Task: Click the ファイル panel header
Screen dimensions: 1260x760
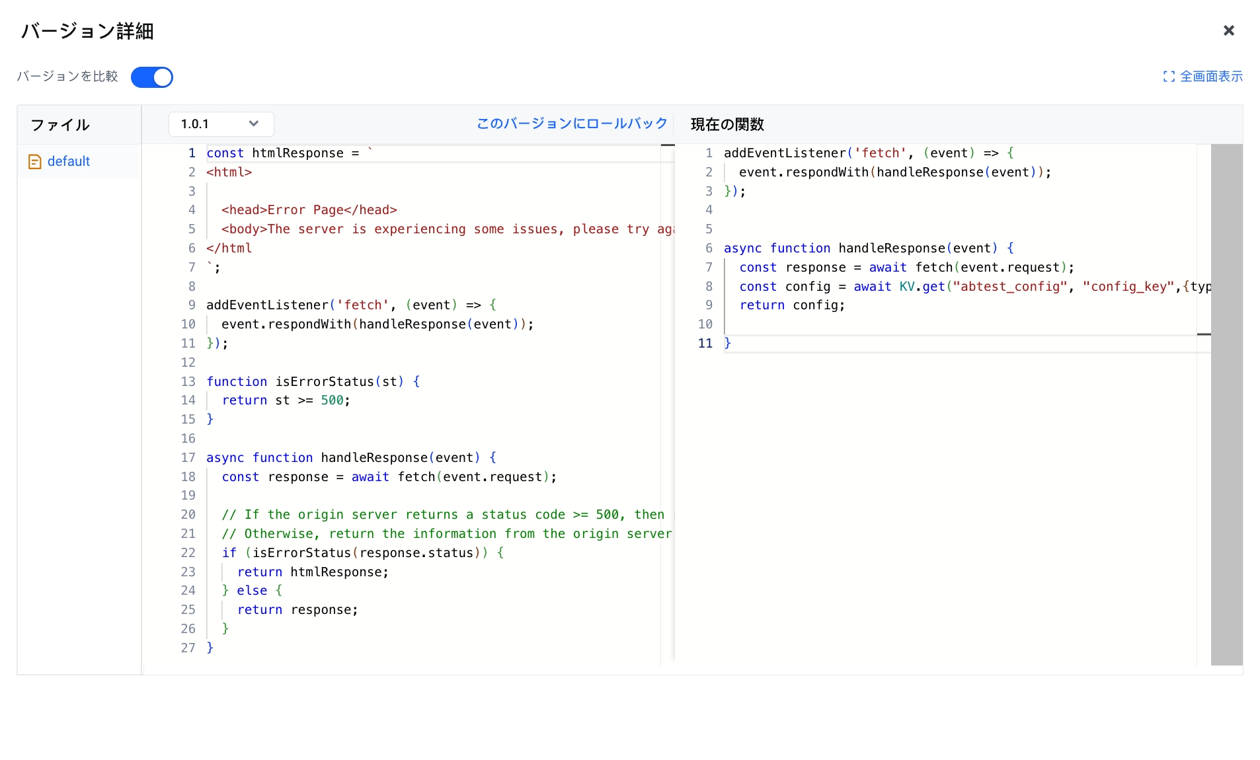Action: [x=60, y=125]
